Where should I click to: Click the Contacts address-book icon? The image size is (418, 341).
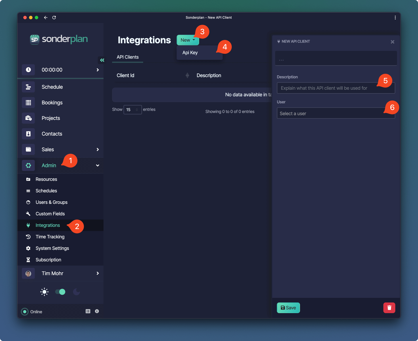28,134
